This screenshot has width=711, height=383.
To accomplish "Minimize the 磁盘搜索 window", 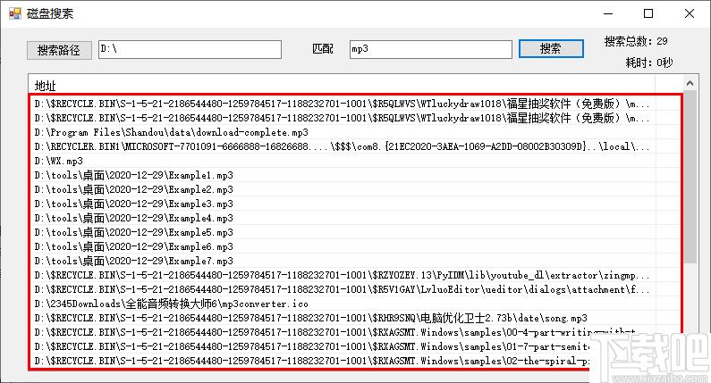I will point(608,13).
